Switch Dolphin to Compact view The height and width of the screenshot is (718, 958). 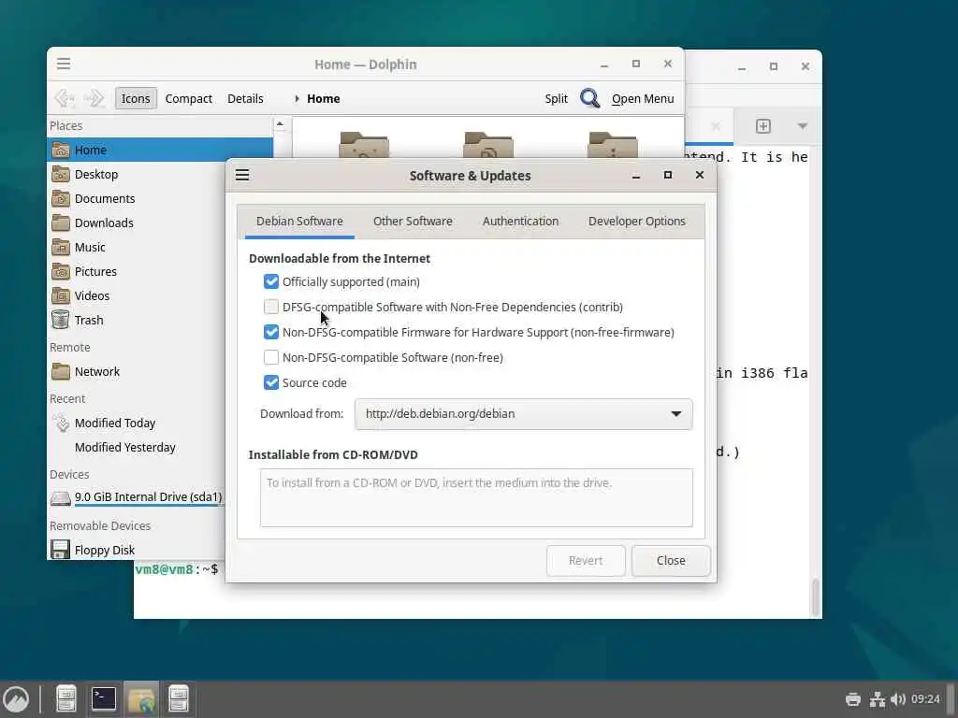(x=189, y=98)
